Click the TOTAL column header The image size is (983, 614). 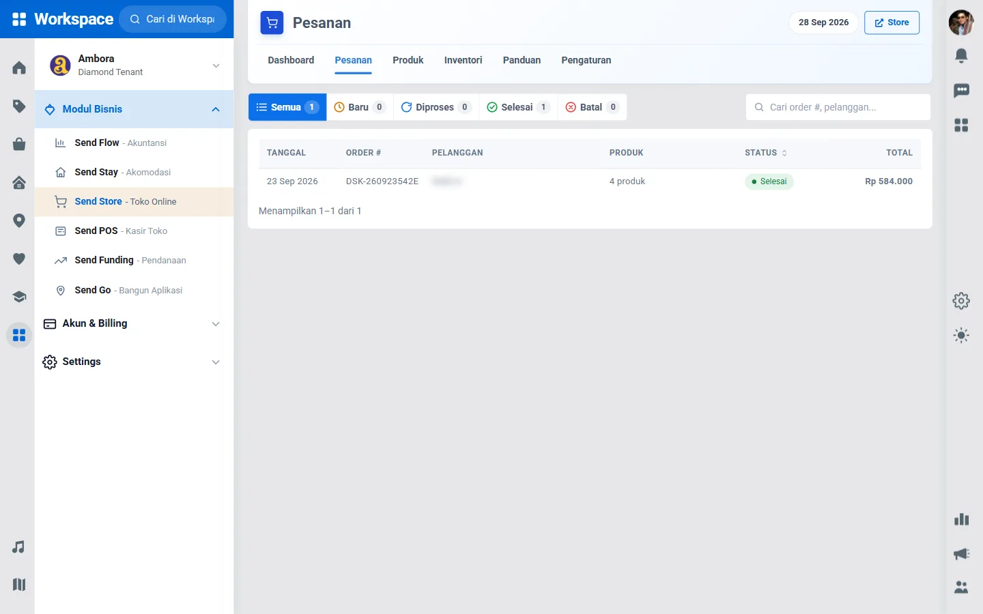click(899, 153)
